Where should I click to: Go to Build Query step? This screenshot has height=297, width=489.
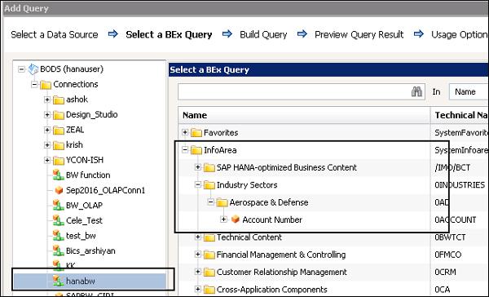(263, 34)
